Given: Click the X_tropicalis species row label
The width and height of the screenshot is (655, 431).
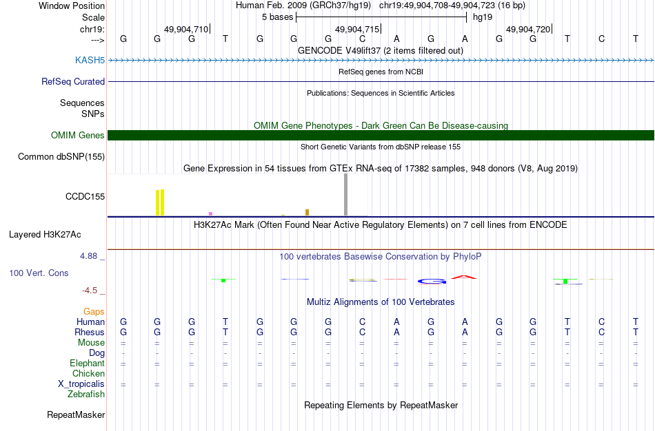Looking at the screenshot, I should tap(81, 384).
